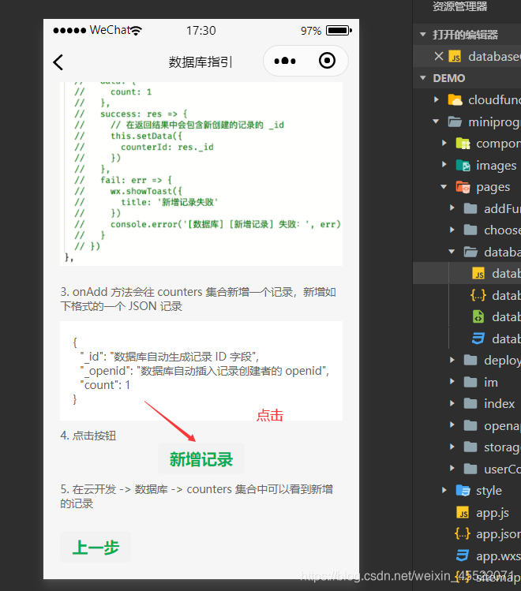Click the 数据库指引 page title
The image size is (521, 591).
click(201, 62)
